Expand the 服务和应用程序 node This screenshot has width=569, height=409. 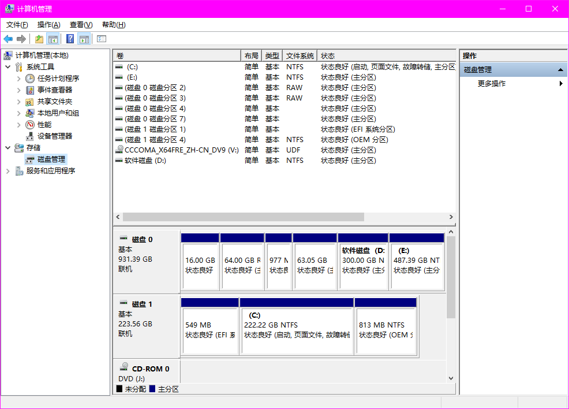(8, 171)
